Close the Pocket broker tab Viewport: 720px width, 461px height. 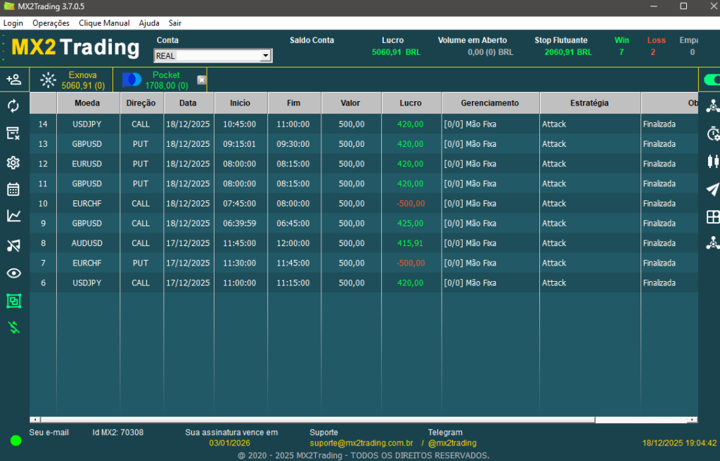[202, 80]
